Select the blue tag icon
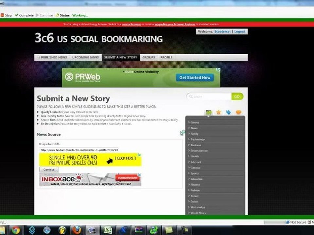This screenshot has height=235, width=314. click(228, 112)
